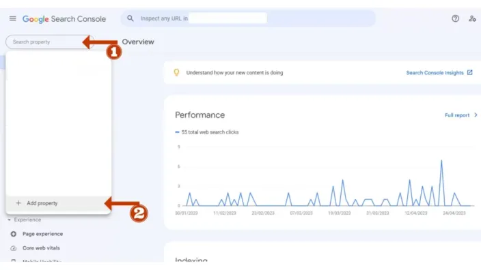Open the Search Console Insights link

[435, 73]
